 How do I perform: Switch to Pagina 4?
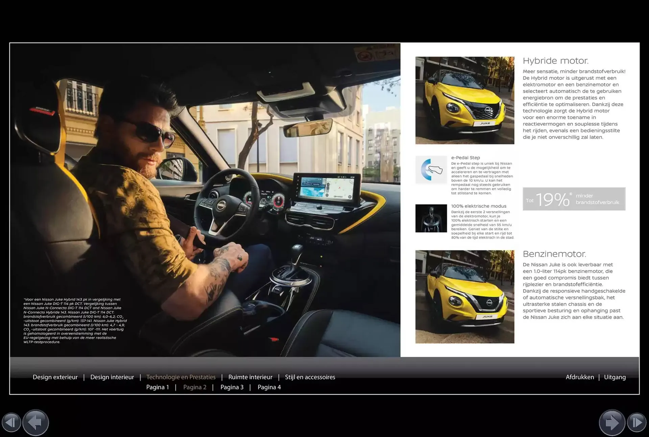tap(269, 387)
